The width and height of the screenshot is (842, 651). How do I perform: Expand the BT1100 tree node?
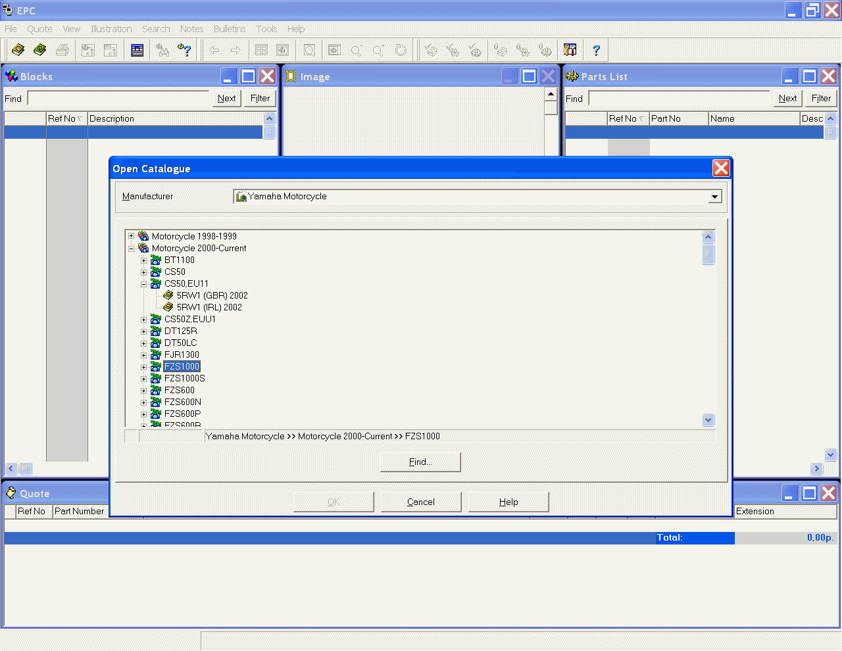[143, 260]
